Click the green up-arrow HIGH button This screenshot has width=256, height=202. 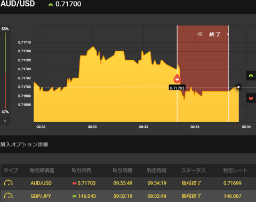[x=251, y=76]
